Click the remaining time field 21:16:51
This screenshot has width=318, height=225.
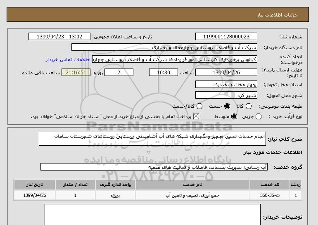click(76, 72)
